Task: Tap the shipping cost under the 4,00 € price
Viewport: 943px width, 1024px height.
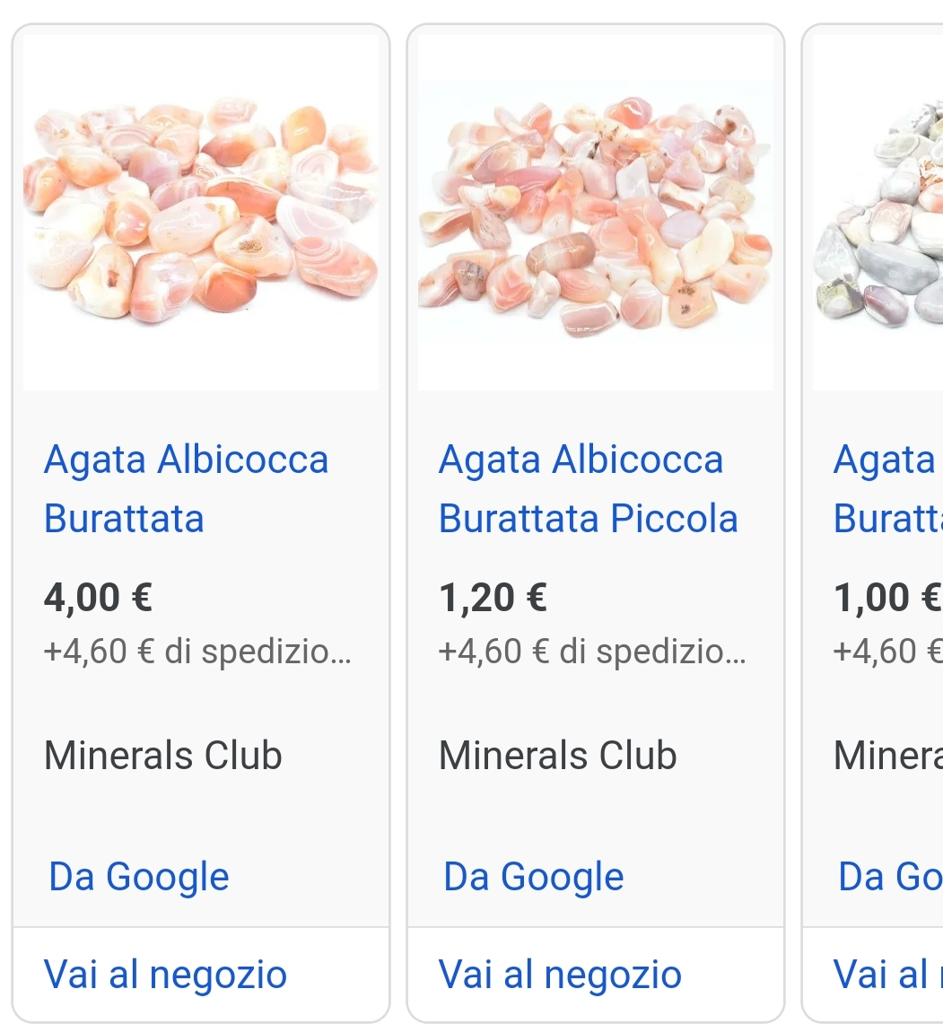Action: tap(197, 651)
